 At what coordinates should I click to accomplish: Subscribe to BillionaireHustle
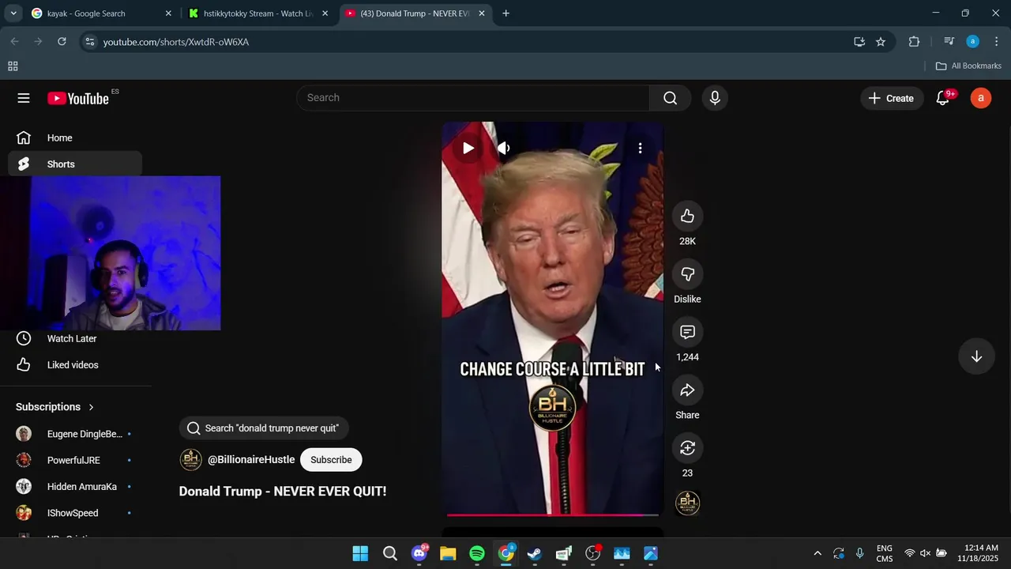pos(331,460)
